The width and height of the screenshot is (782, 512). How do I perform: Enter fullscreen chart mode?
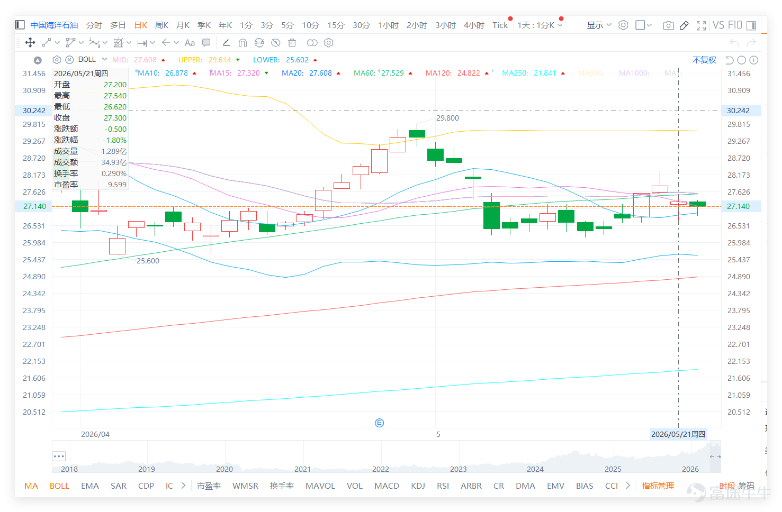point(702,25)
